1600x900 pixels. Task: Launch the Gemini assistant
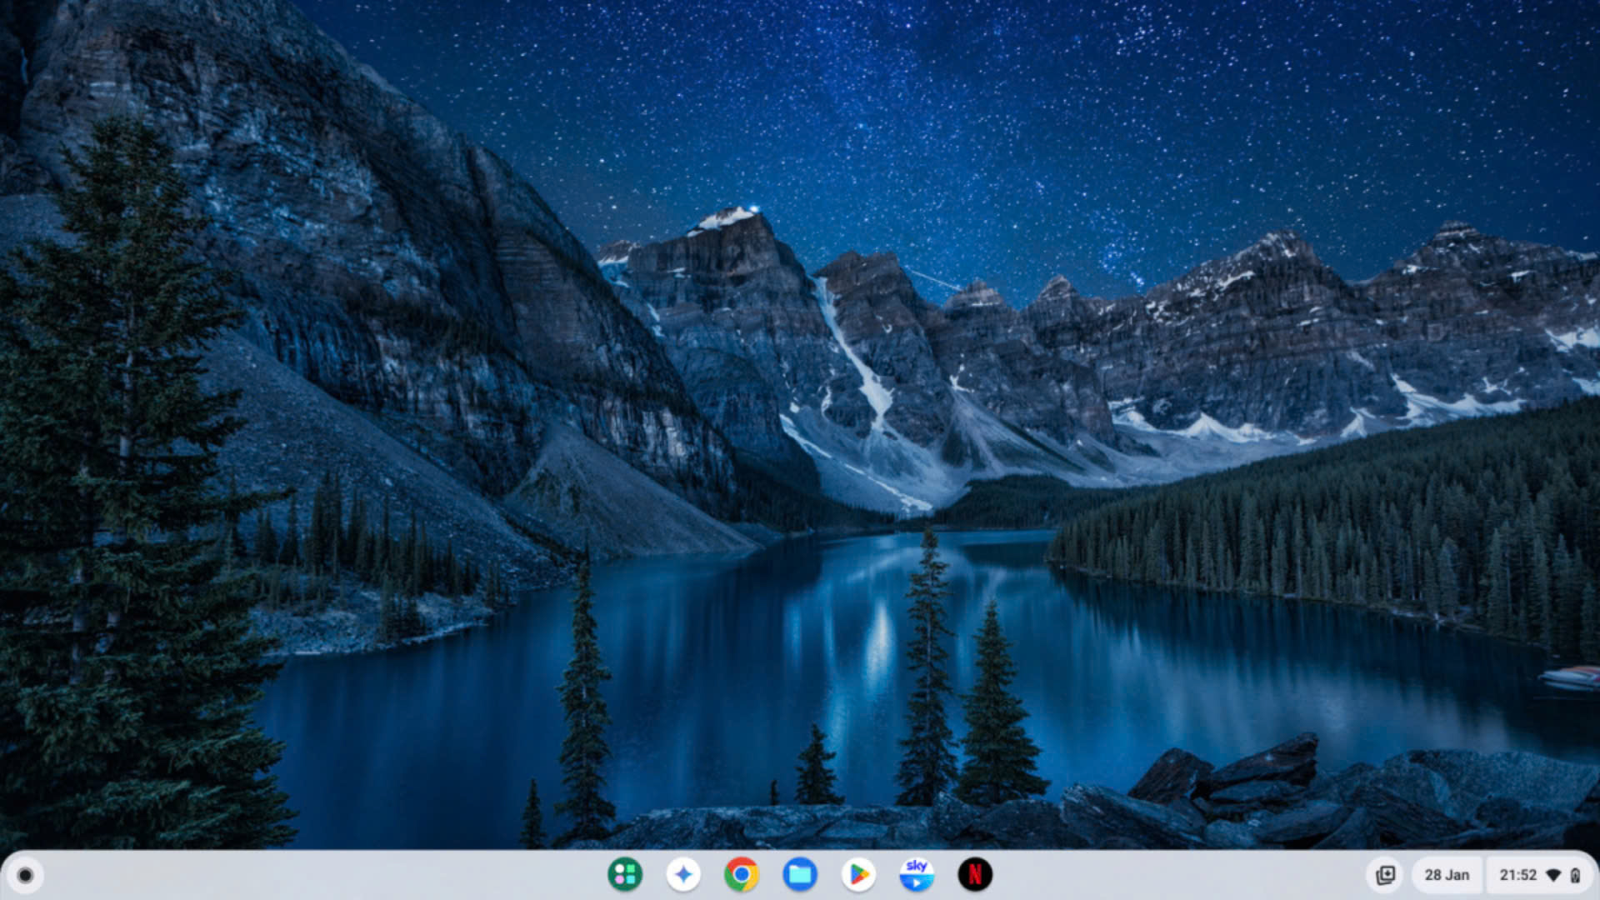tap(683, 874)
